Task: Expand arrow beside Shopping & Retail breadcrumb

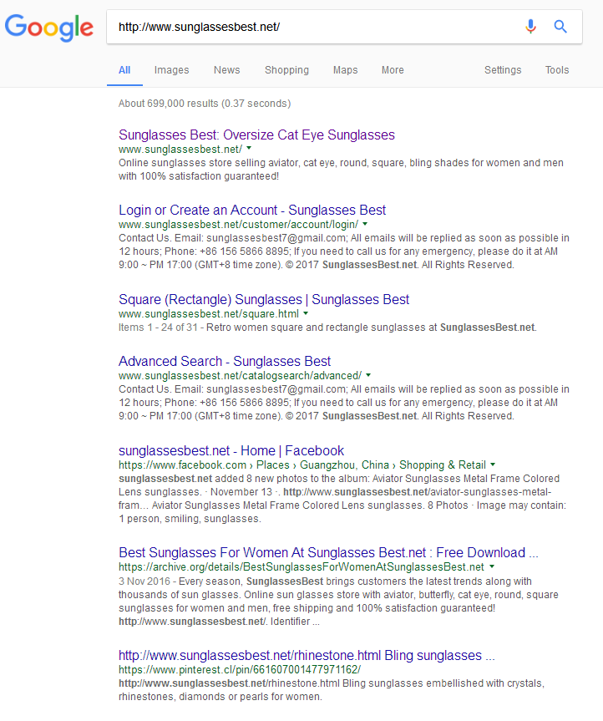Action: point(493,464)
